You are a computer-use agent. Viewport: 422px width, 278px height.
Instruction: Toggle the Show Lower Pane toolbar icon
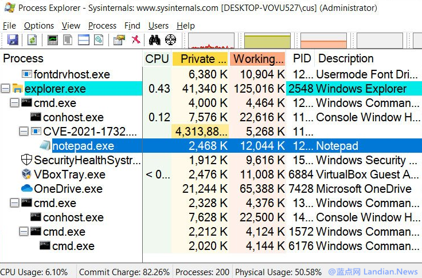pyautogui.click(x=84, y=40)
